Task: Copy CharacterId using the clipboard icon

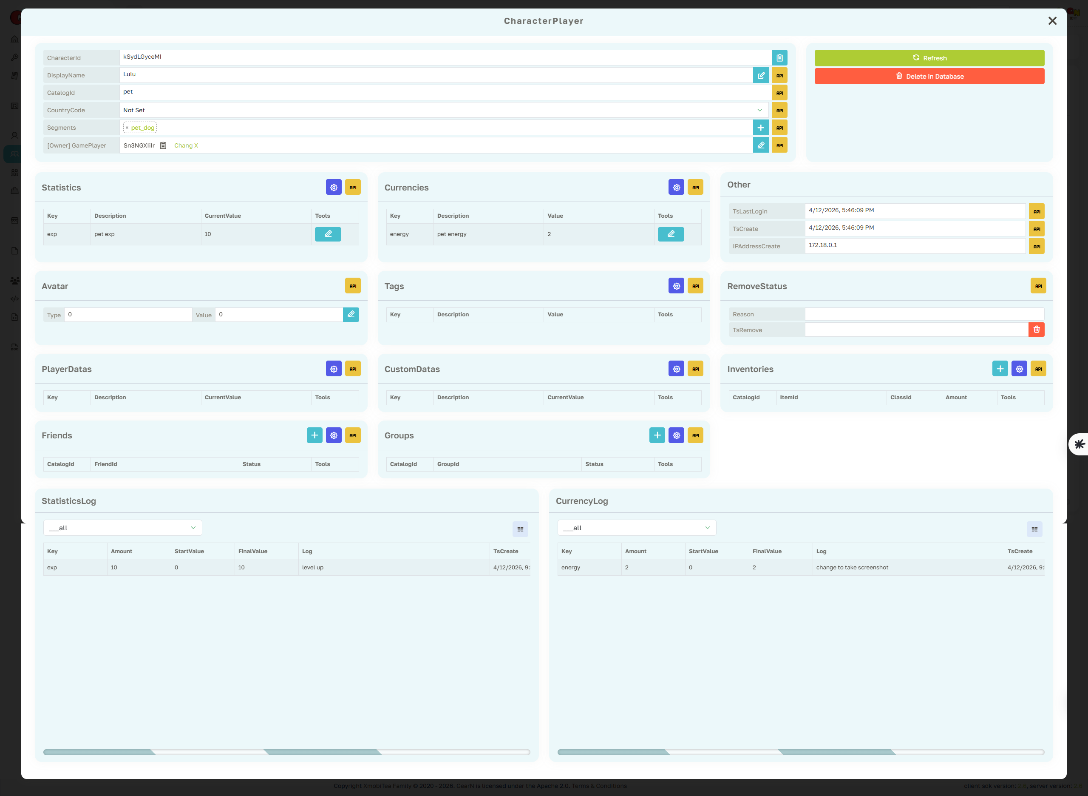Action: (779, 57)
